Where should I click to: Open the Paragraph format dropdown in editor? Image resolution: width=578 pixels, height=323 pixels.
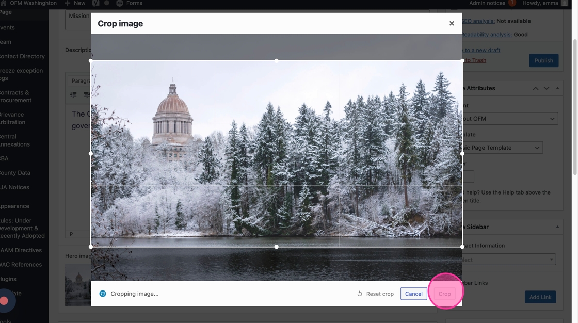[x=79, y=80]
